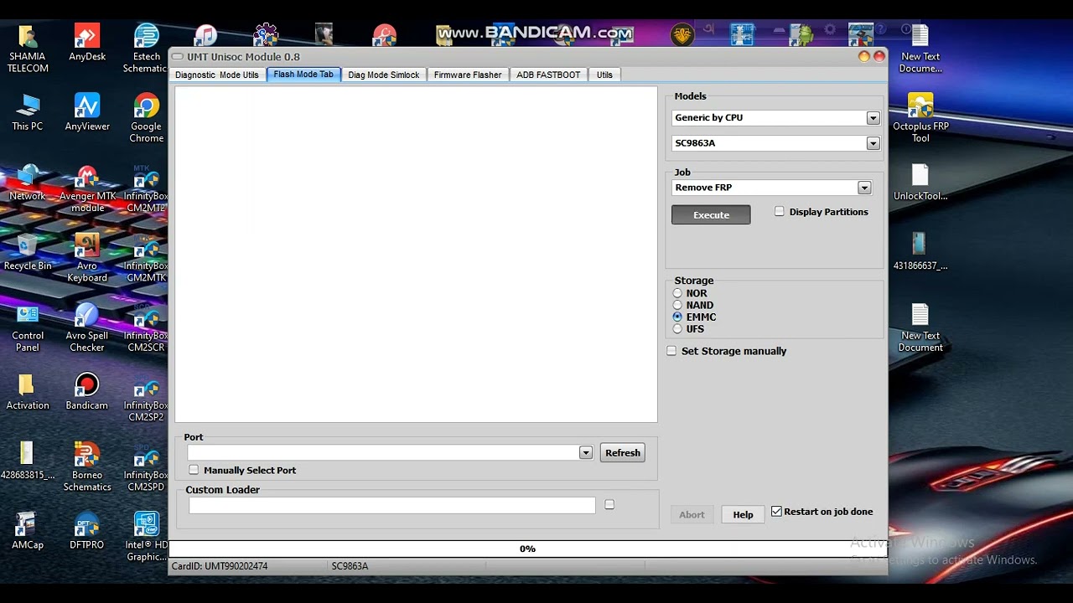Open AnyViewer desktop shortcut
Screen dimensions: 1073x603
click(87, 107)
